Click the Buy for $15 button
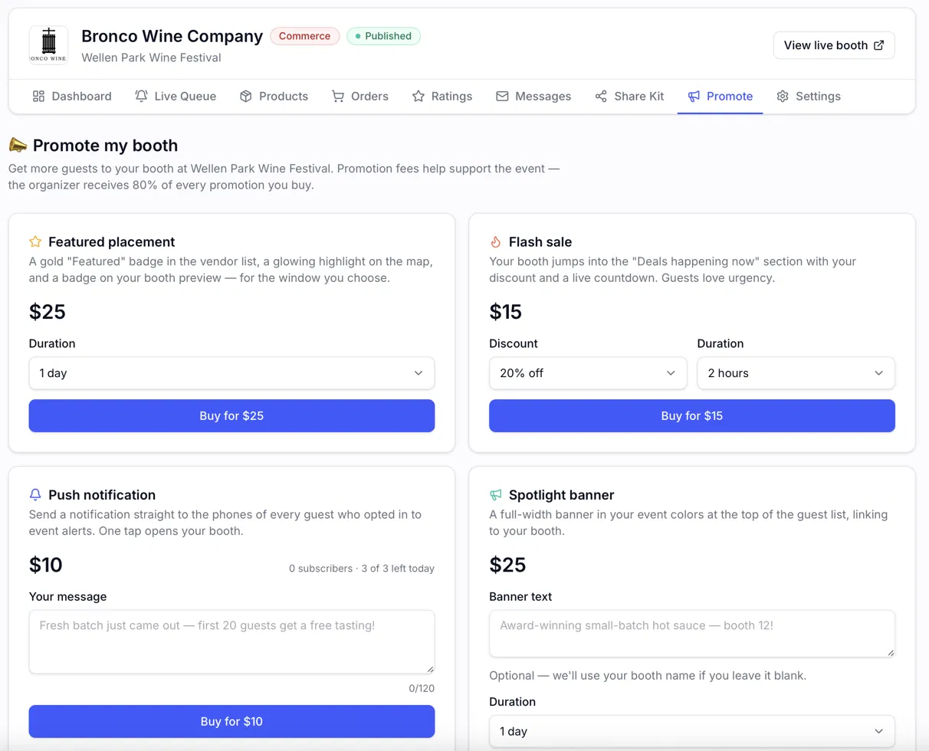Image resolution: width=929 pixels, height=751 pixels. (692, 416)
